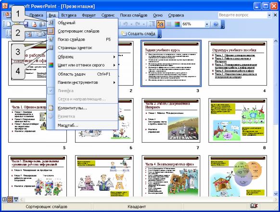Screen dimensions: 280x212
Task: Switch to Normal view via bottom-left icon
Action: 4,199
